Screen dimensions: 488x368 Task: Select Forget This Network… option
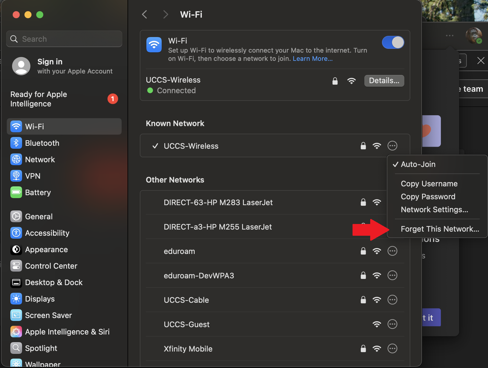coord(437,229)
